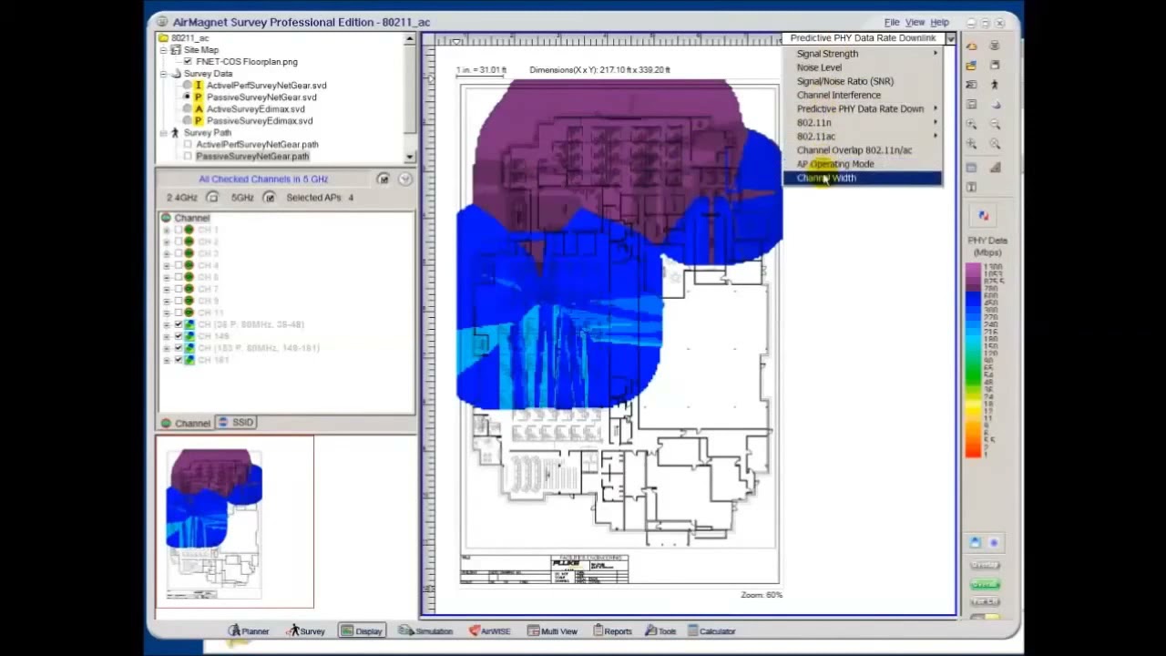1166x656 pixels.
Task: Expand the CH 1 channel node
Action: tap(167, 231)
